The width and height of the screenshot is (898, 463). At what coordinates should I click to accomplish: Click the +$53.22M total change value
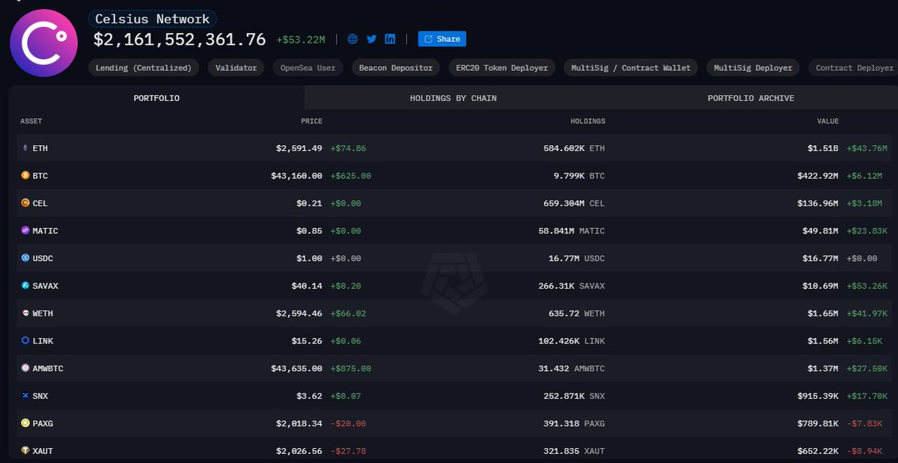[301, 40]
